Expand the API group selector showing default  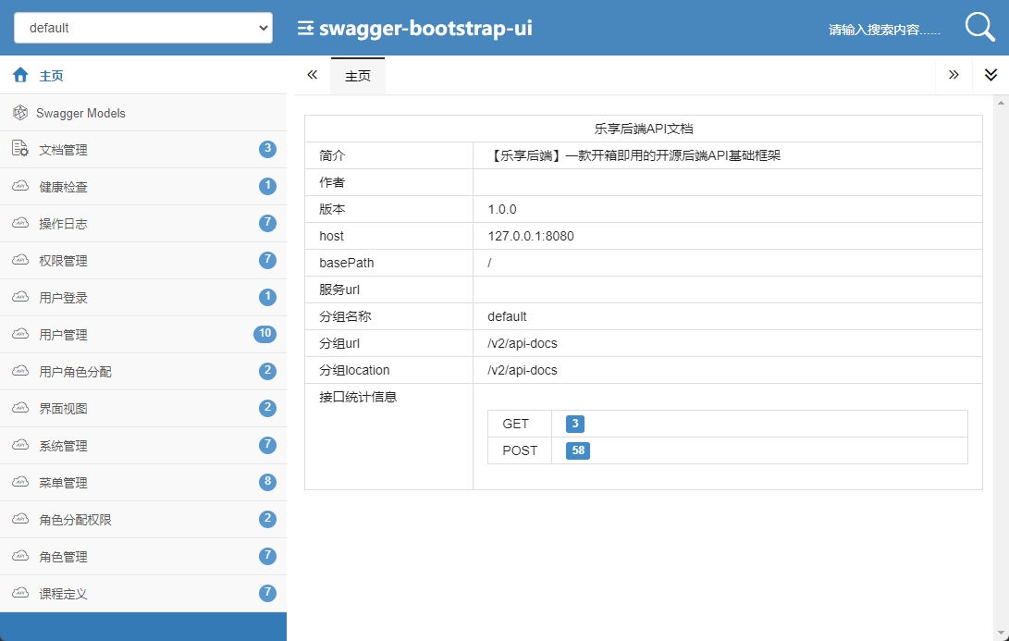[142, 27]
